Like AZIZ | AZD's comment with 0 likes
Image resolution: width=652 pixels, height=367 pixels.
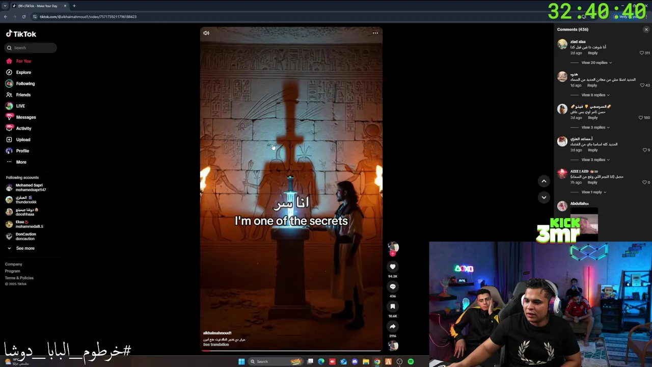click(x=644, y=182)
